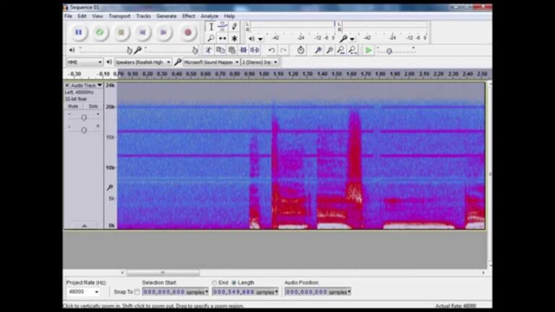Image resolution: width=555 pixels, height=312 pixels.
Task: Select the Zoom magnifier tool
Action: tap(211, 38)
